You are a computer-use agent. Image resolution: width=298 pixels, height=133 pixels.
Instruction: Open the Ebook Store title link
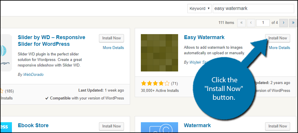tap(33, 125)
